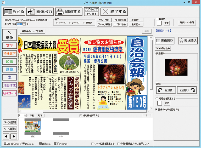Choose the QRコード tool
201x148 pixels.
pyautogui.click(x=10, y=93)
